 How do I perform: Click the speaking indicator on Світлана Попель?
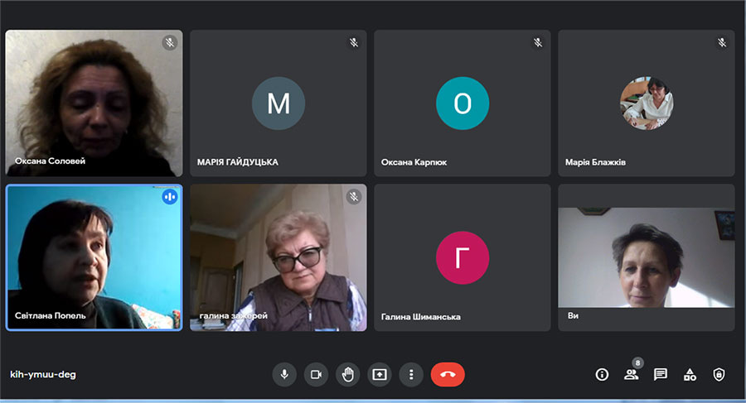point(170,197)
